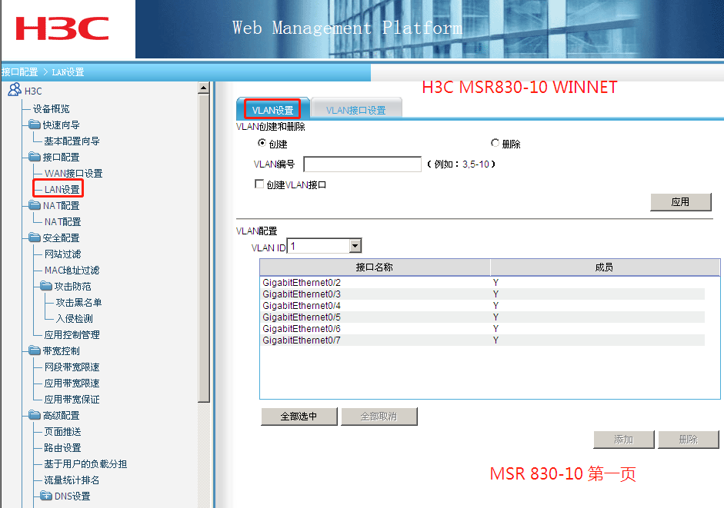
Task: Select GigabitEthernet0/5 row
Action: coord(482,317)
